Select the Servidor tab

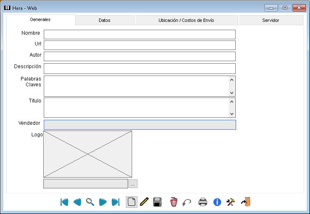[x=270, y=20]
